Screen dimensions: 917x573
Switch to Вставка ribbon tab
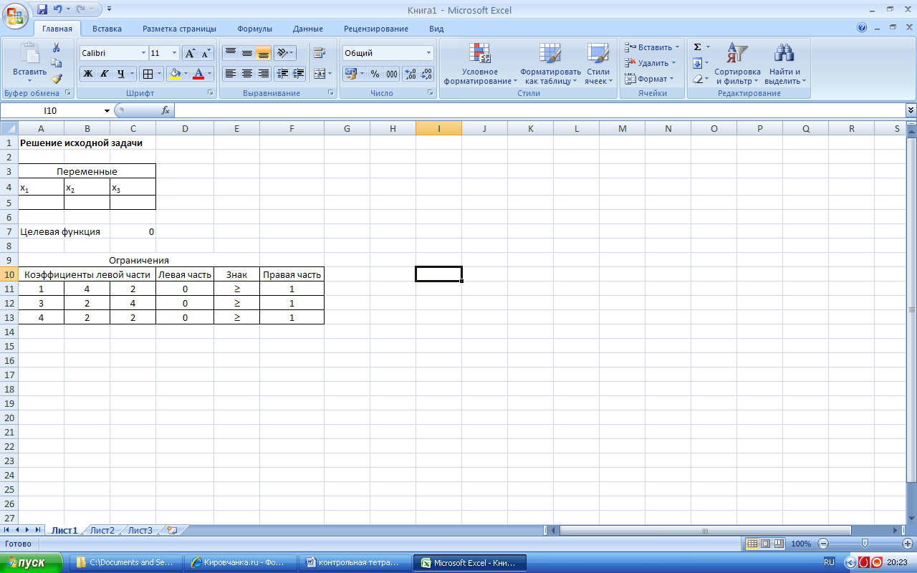107,29
